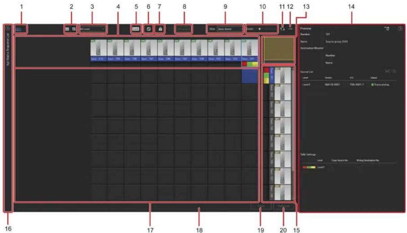Viewport: 407px width, 233px height.
Task: Click the matrix overview minimap
Action: point(279,50)
